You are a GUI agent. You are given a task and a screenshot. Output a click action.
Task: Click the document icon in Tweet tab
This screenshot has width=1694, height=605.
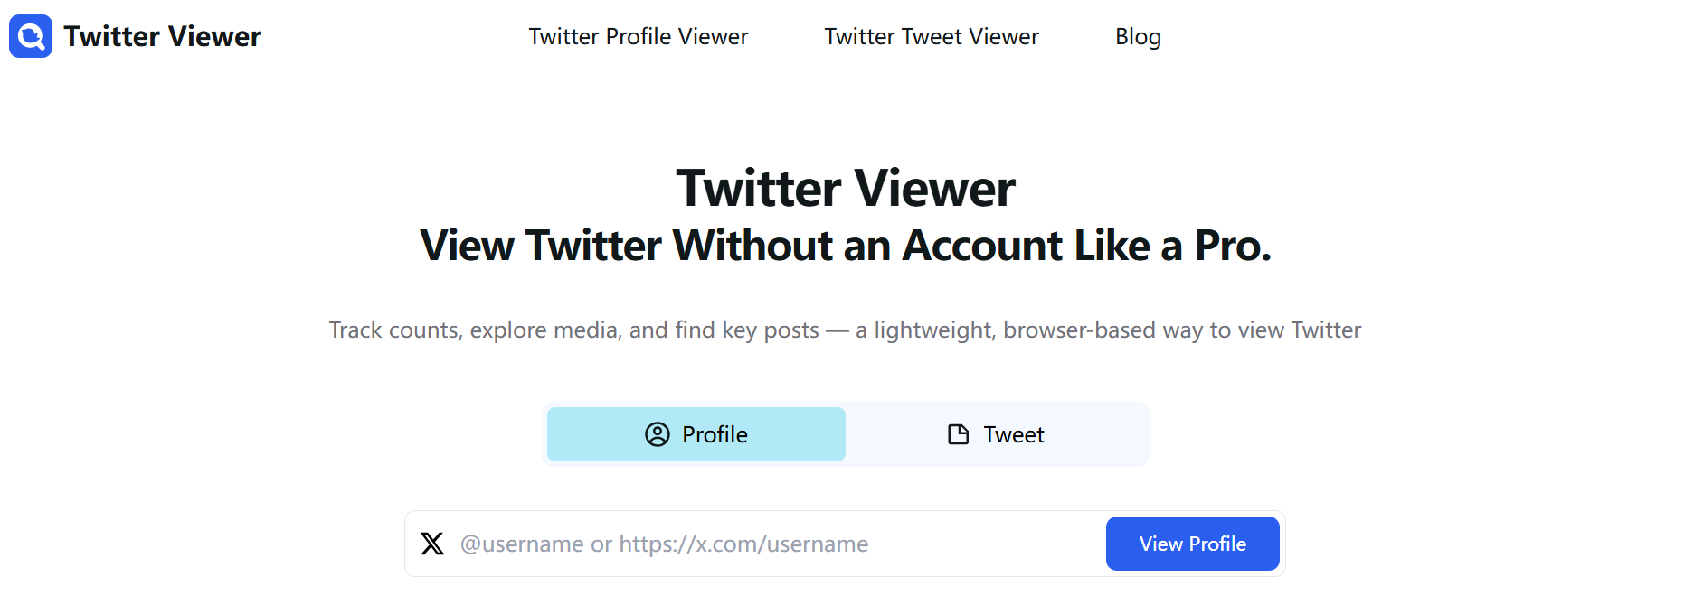(958, 434)
